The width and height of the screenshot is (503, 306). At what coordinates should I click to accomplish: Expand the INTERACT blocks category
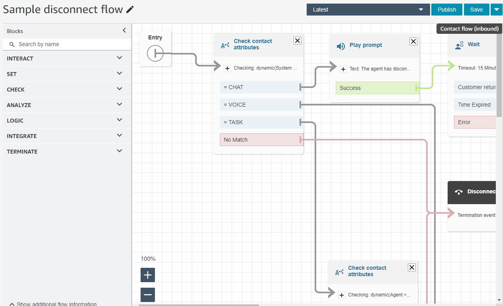[x=66, y=58]
